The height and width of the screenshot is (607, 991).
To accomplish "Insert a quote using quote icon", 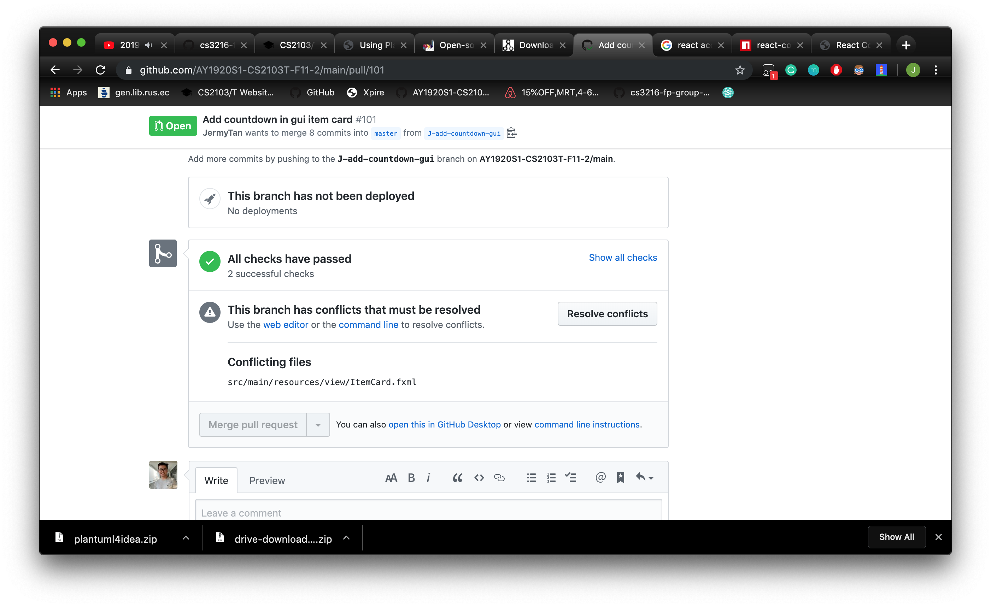I will pos(457,478).
